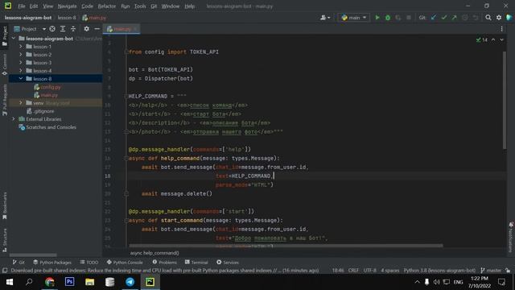This screenshot has width=515, height=290.
Task: Commit changes with Git checkmark
Action: click(444, 18)
